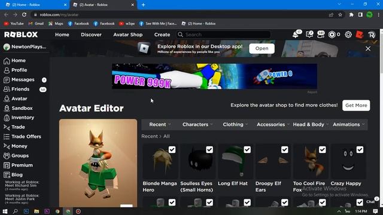Click the Profile icon in sidebar
This screenshot has width=383, height=215.
click(x=7, y=70)
